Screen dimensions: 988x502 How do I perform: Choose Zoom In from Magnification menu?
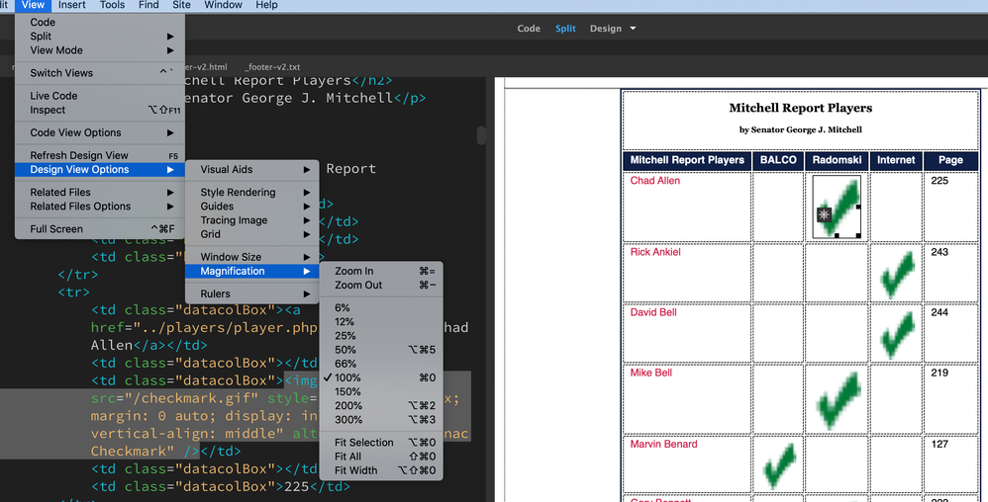381,271
